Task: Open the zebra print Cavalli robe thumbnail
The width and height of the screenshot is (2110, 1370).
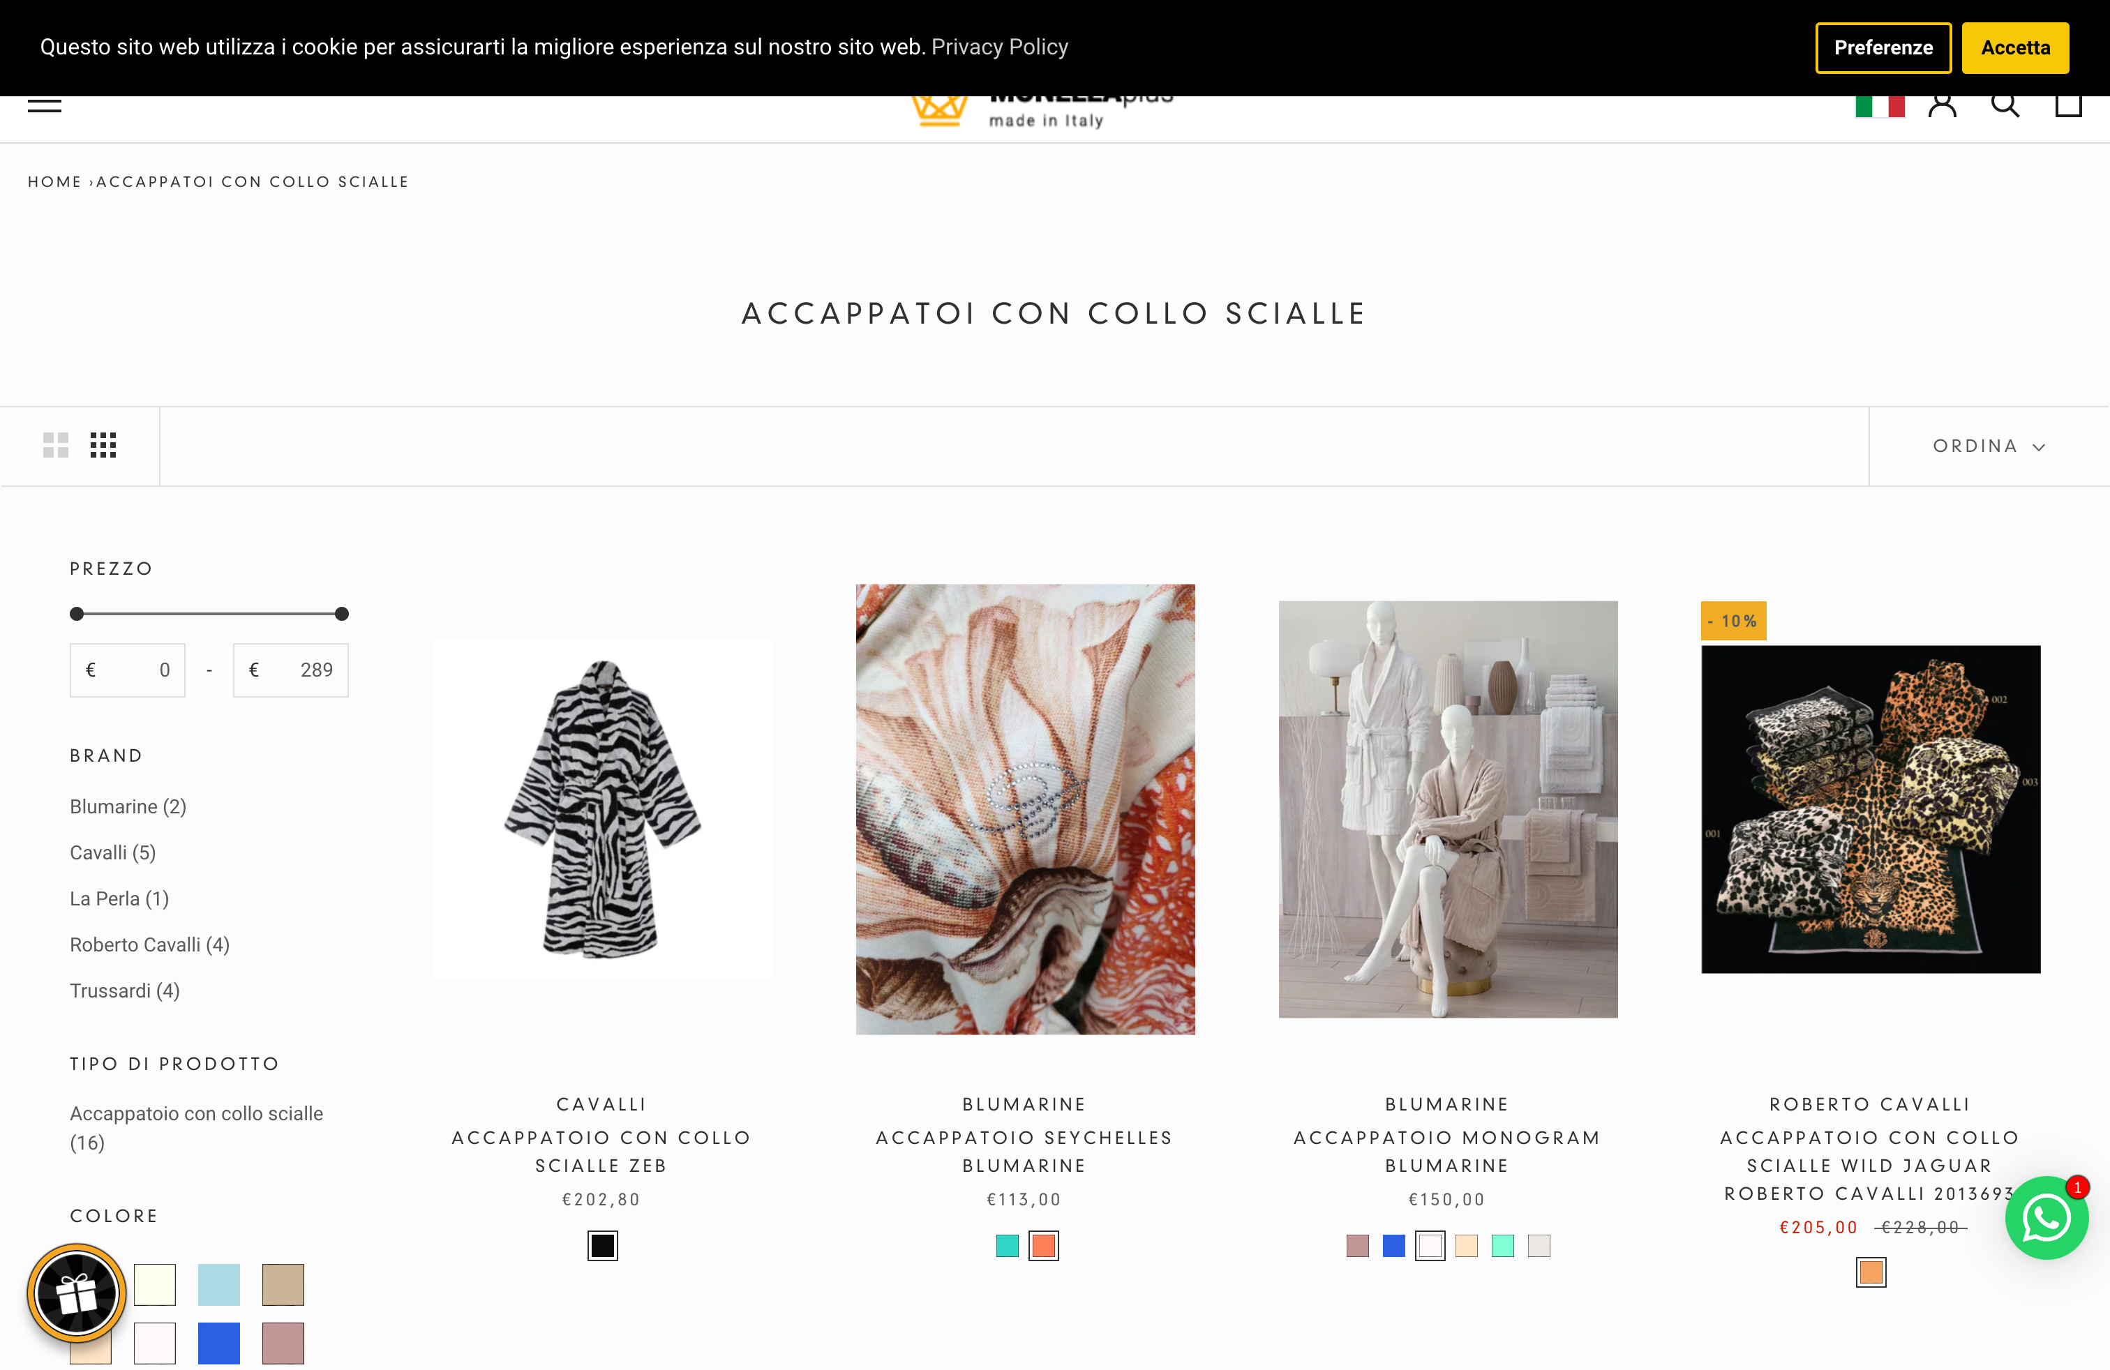Action: click(x=601, y=809)
